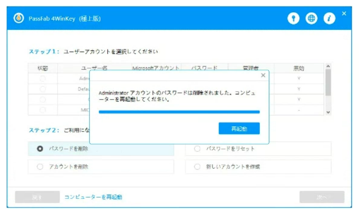Click the progress bar in dialog
The height and width of the screenshot is (213, 359).
point(179,112)
